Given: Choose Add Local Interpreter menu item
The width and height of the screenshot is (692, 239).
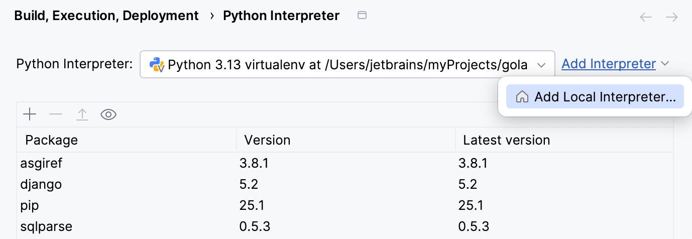Looking at the screenshot, I should pos(605,97).
